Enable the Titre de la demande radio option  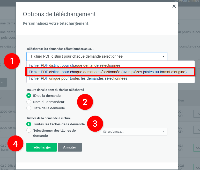point(29,108)
